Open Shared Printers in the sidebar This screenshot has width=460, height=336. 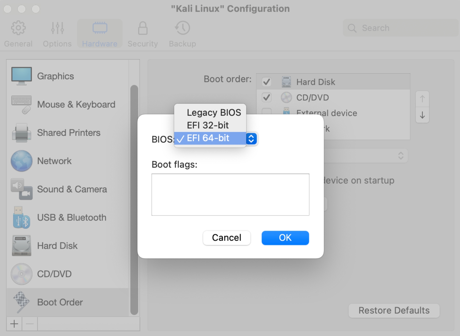click(x=68, y=133)
